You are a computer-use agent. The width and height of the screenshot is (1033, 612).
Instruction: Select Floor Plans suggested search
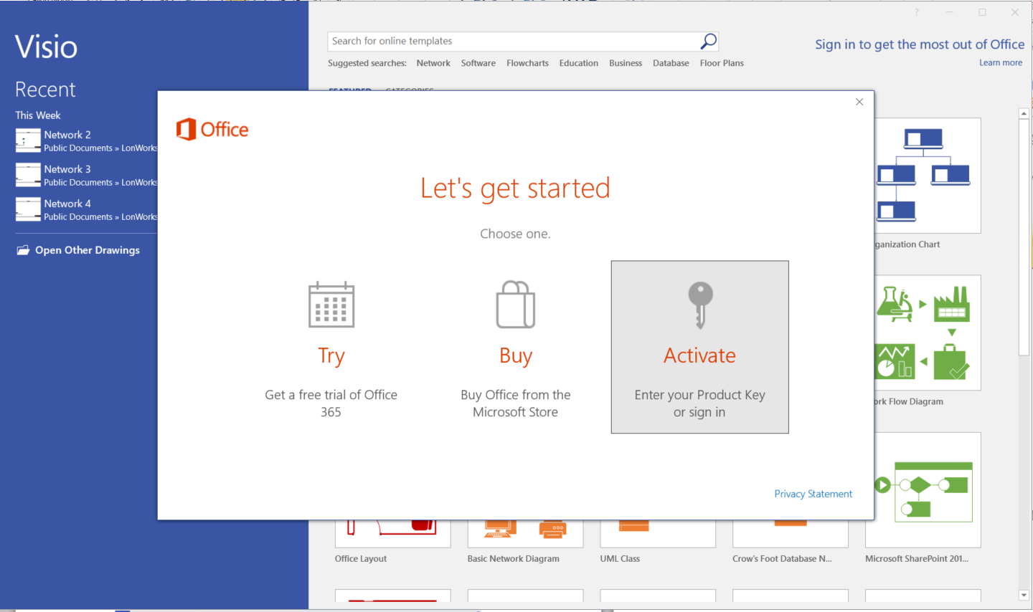pos(722,63)
